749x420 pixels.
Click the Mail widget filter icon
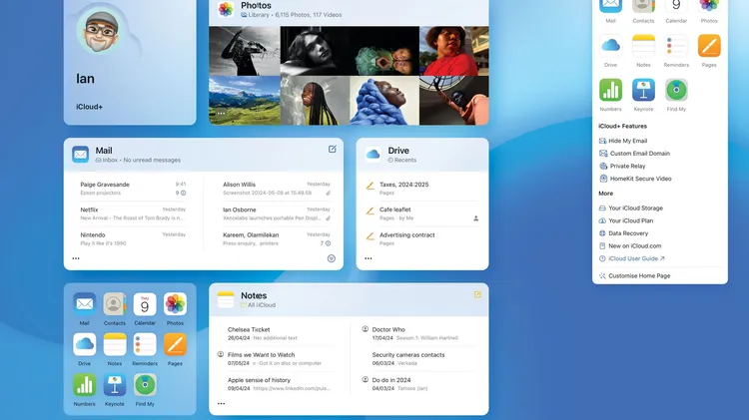click(331, 258)
